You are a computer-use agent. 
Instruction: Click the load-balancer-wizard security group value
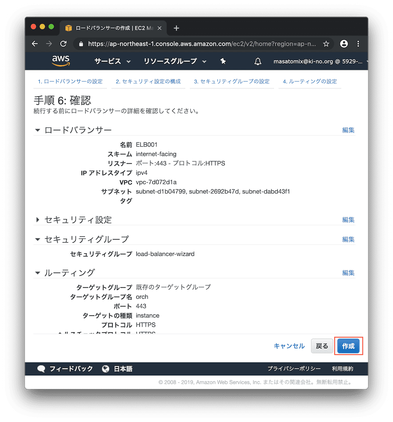point(165,254)
